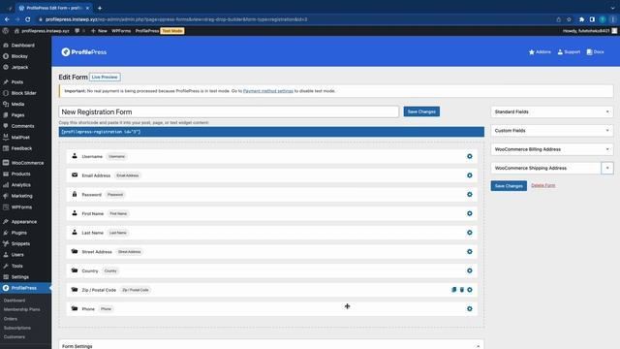Select the Country field row

[271, 270]
